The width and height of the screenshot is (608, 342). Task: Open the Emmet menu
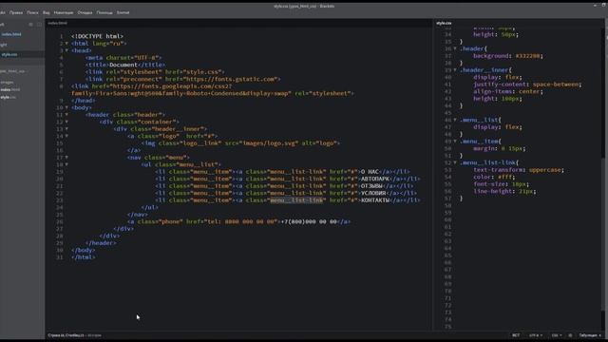coord(123,12)
